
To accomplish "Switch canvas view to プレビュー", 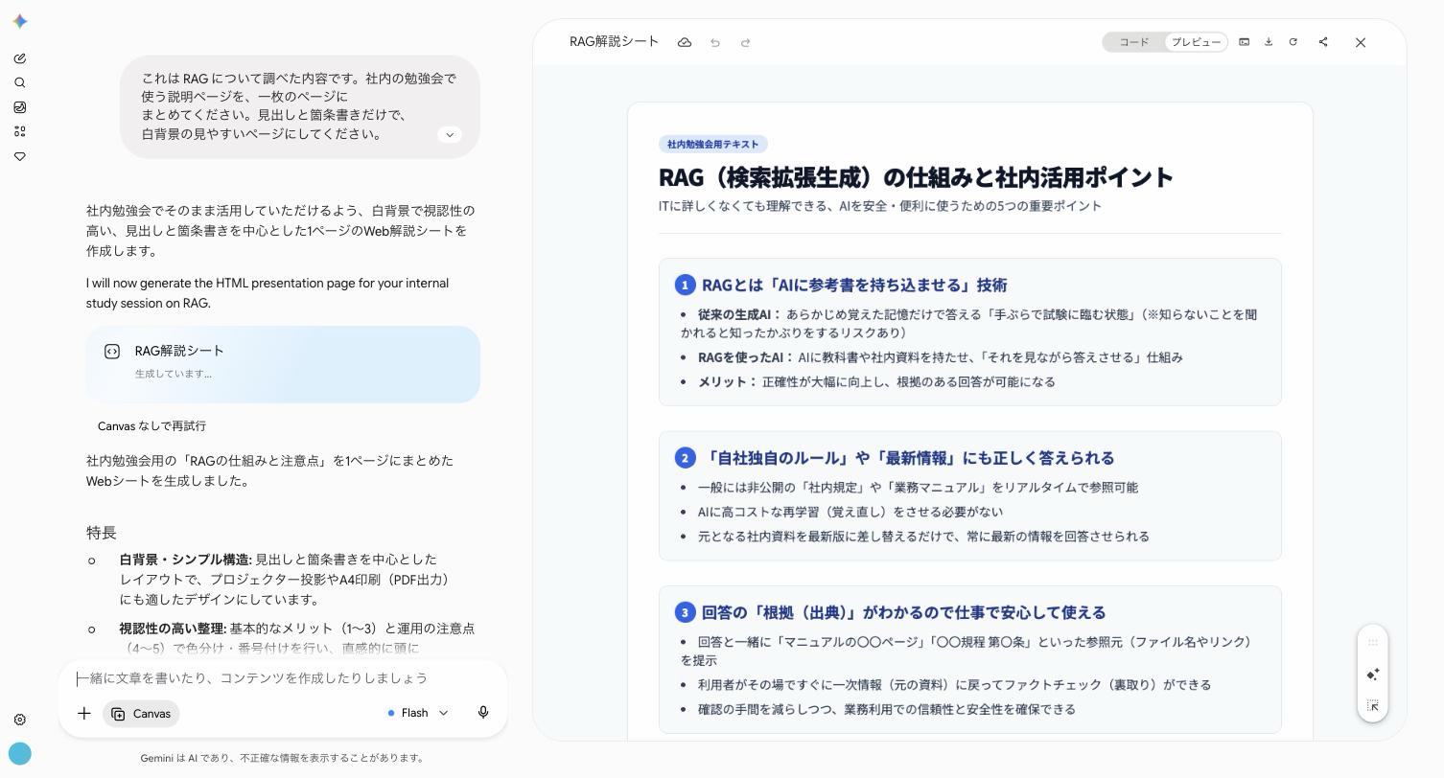I will [x=1196, y=42].
